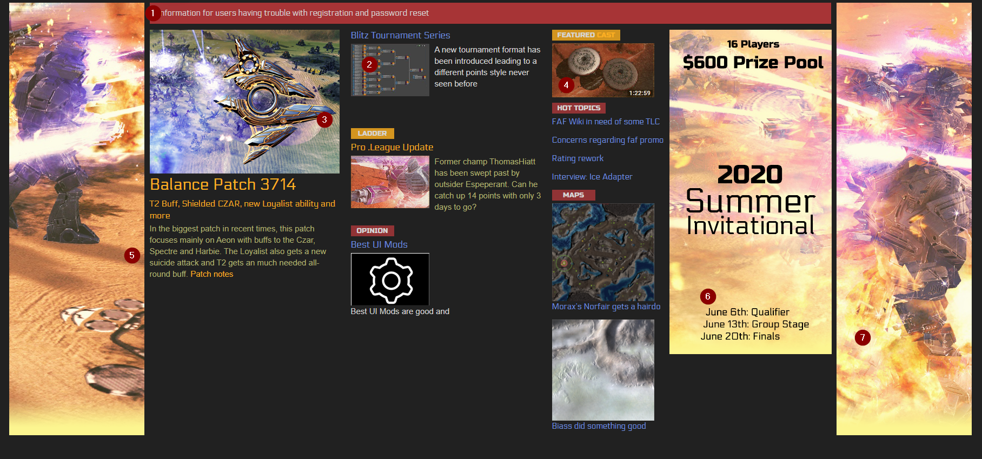Screen dimensions: 982x459
Task: Open FAF Wiki in need of some TLC
Action: click(606, 122)
